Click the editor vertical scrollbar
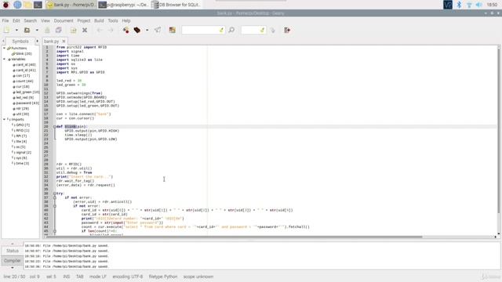502x282 pixels. pos(499,131)
